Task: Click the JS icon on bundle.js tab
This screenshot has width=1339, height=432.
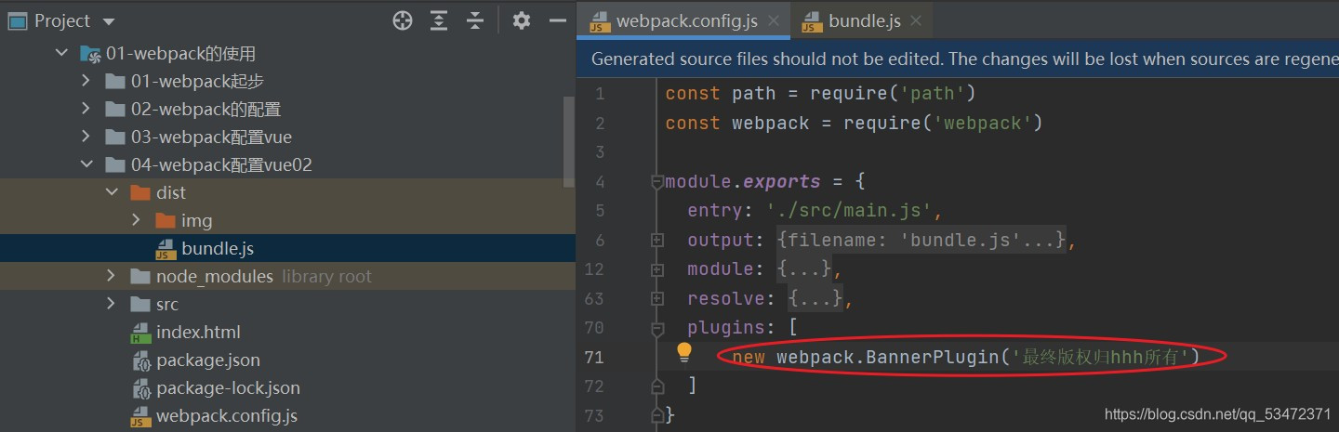Action: 812,21
